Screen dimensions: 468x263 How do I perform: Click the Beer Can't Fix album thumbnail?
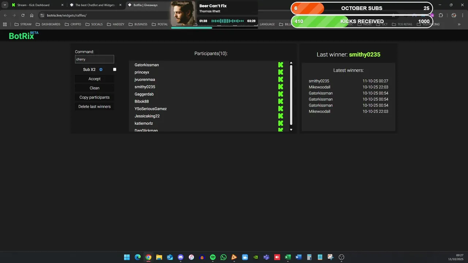tap(183, 14)
